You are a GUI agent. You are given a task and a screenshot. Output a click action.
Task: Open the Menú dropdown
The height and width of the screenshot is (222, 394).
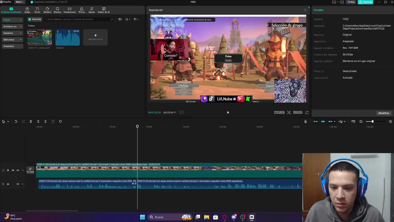(19, 2)
